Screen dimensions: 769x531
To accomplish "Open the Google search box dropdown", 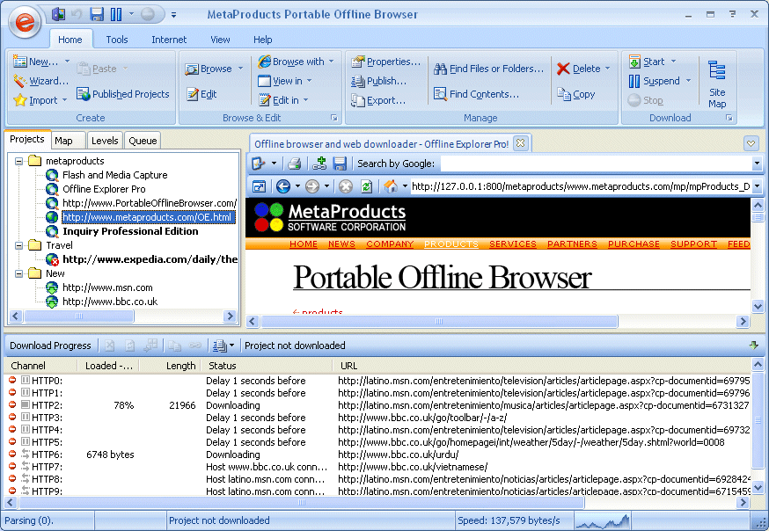I will (x=757, y=164).
